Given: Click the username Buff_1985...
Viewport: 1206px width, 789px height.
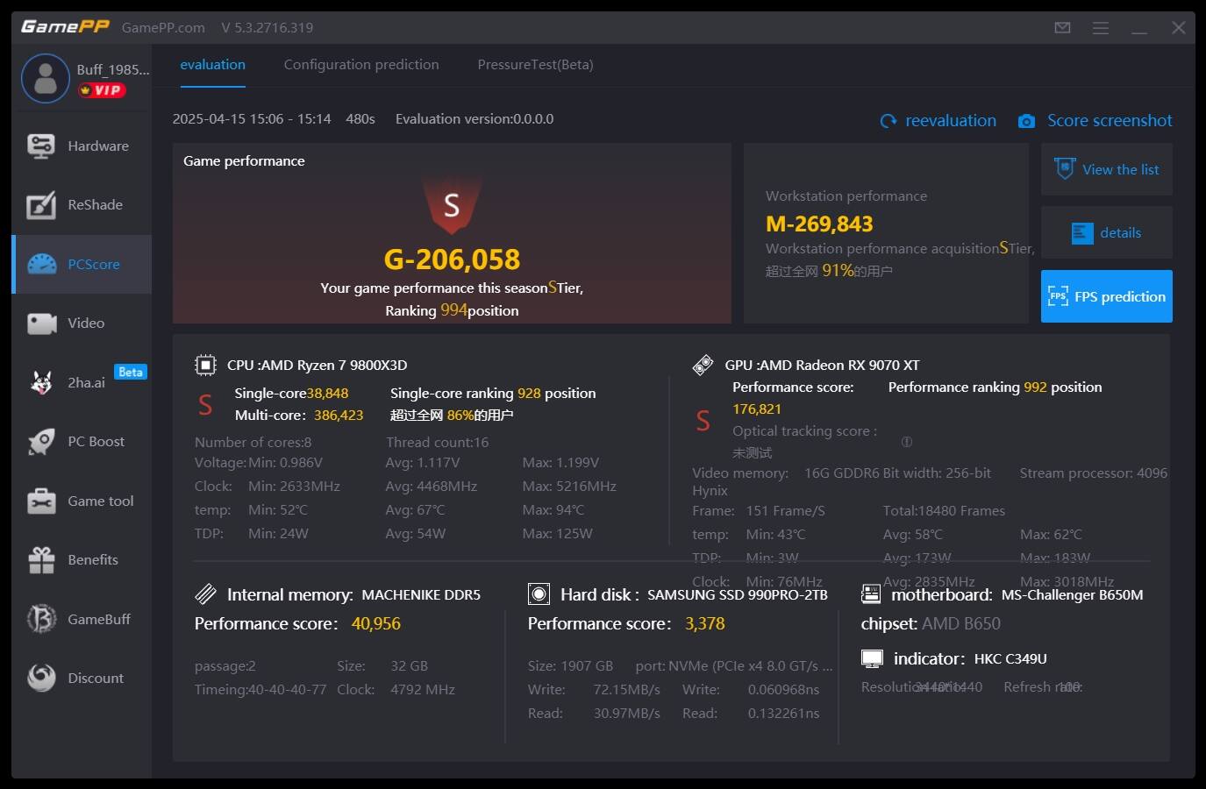Looking at the screenshot, I should [113, 70].
